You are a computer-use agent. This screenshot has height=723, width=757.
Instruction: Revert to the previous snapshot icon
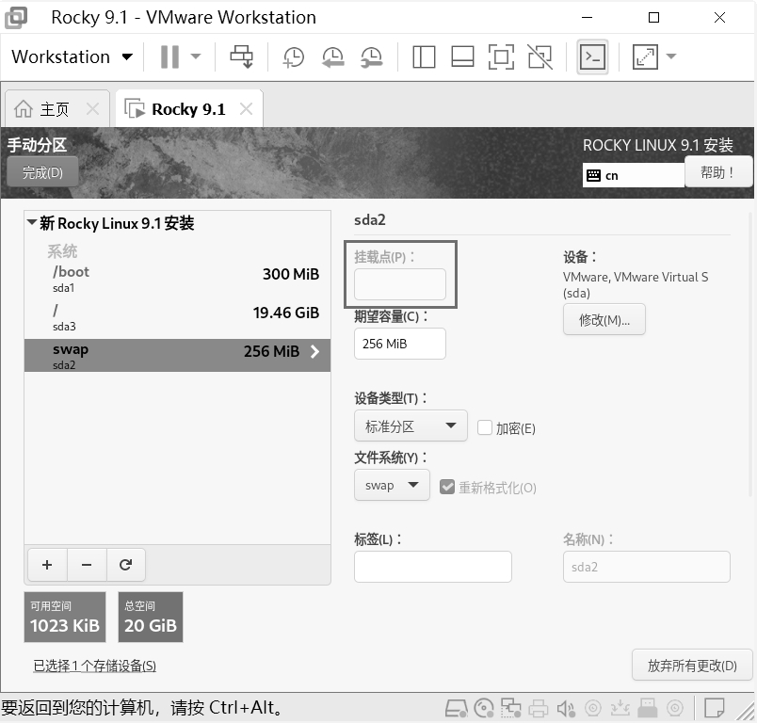click(x=332, y=56)
